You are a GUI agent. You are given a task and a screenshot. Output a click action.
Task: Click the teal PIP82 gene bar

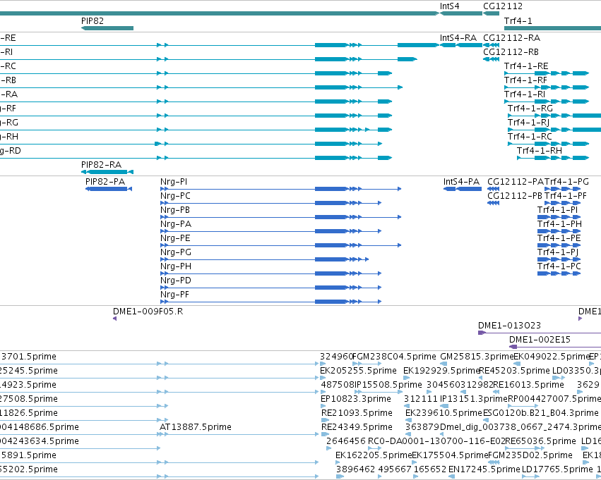107,28
